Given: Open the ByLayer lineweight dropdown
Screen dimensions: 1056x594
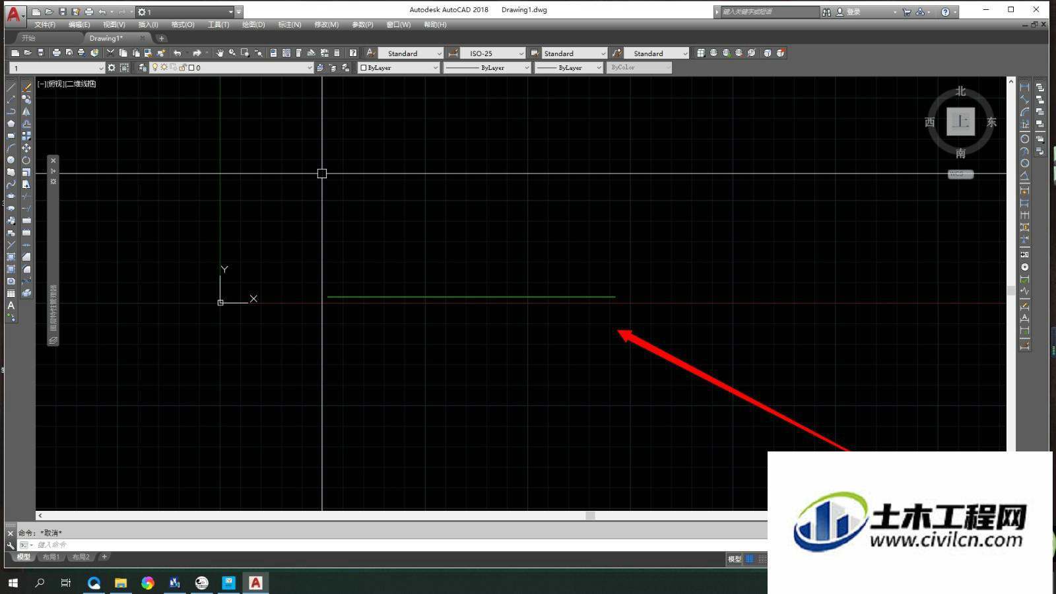Looking at the screenshot, I should pos(569,67).
